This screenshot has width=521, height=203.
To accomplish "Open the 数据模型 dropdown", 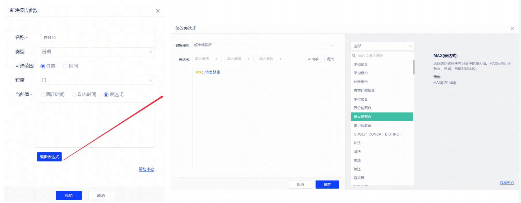I will tap(264, 45).
